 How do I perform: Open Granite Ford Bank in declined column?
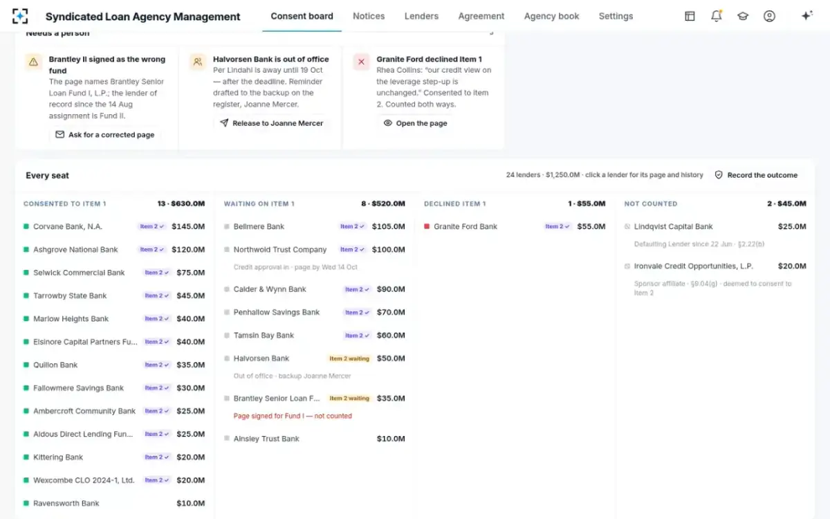click(x=515, y=226)
